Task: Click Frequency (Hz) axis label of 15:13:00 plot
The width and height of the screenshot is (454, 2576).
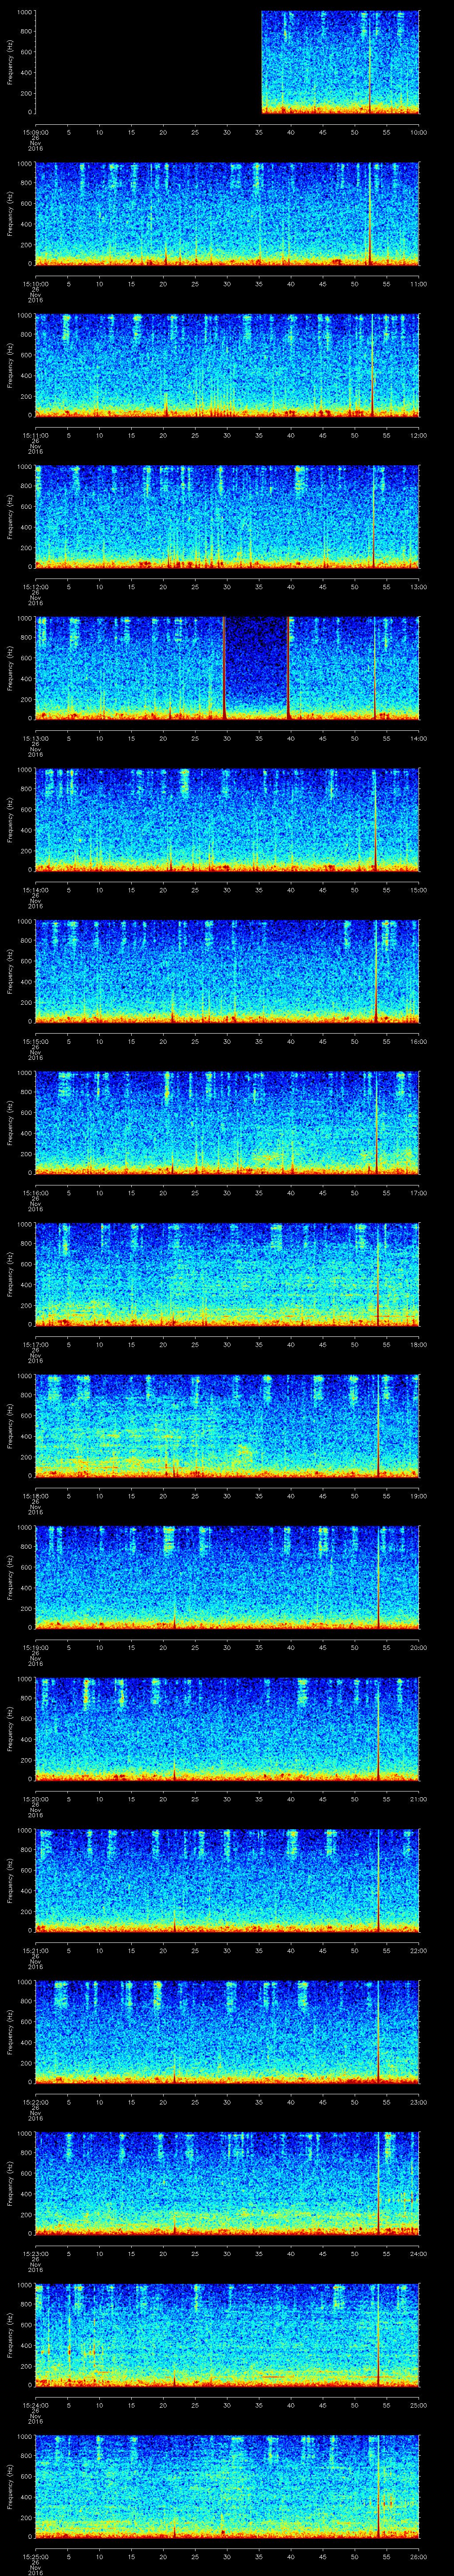Action: point(10,668)
